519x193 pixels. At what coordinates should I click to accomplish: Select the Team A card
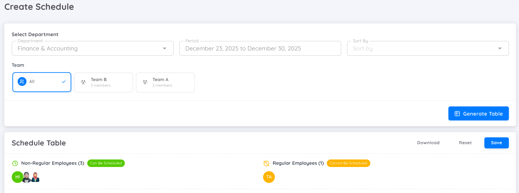coord(165,82)
